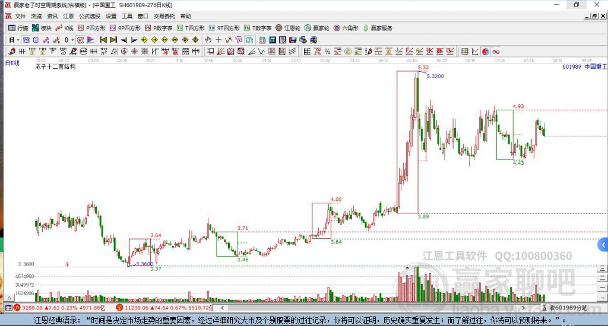
Task: Open the 文件 menu
Action: (x=20, y=16)
